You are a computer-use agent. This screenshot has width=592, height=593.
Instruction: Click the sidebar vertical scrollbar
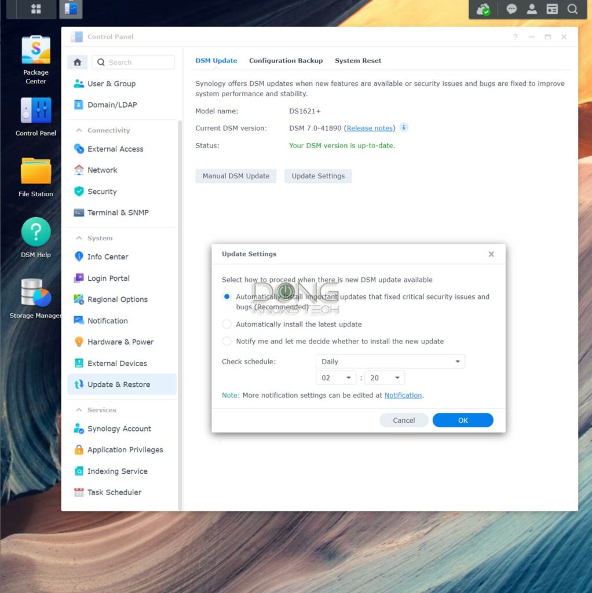[x=180, y=316]
